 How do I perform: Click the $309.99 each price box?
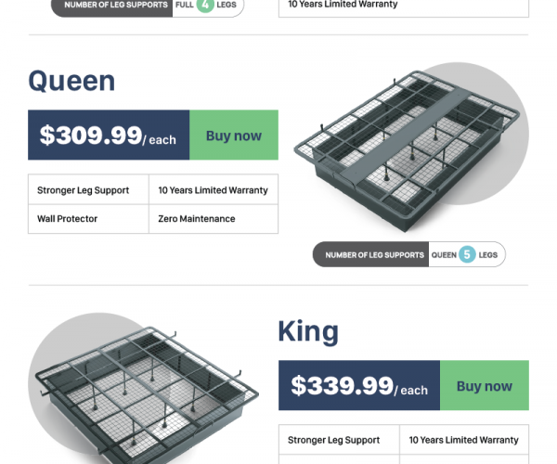click(109, 135)
